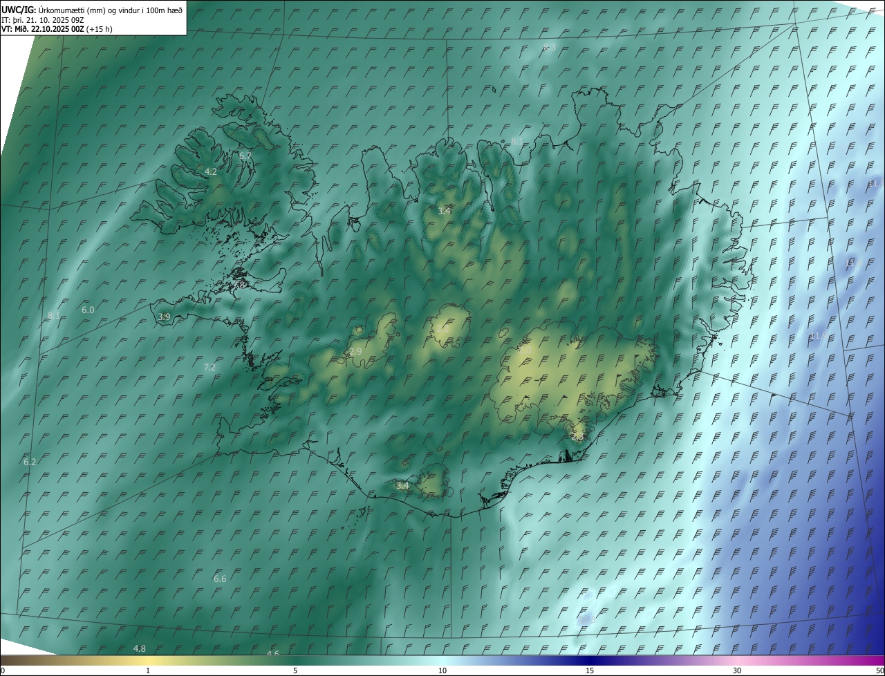Click the 2.9 value label on the map
The width and height of the screenshot is (885, 676).
click(x=355, y=352)
